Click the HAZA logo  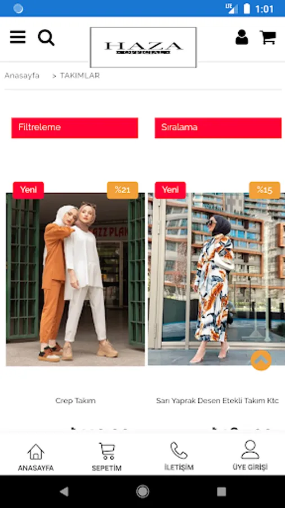pos(143,47)
